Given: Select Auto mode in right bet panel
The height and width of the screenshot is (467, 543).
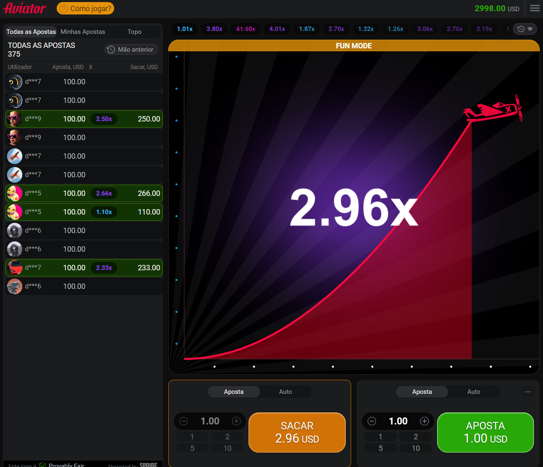Looking at the screenshot, I should (x=474, y=392).
